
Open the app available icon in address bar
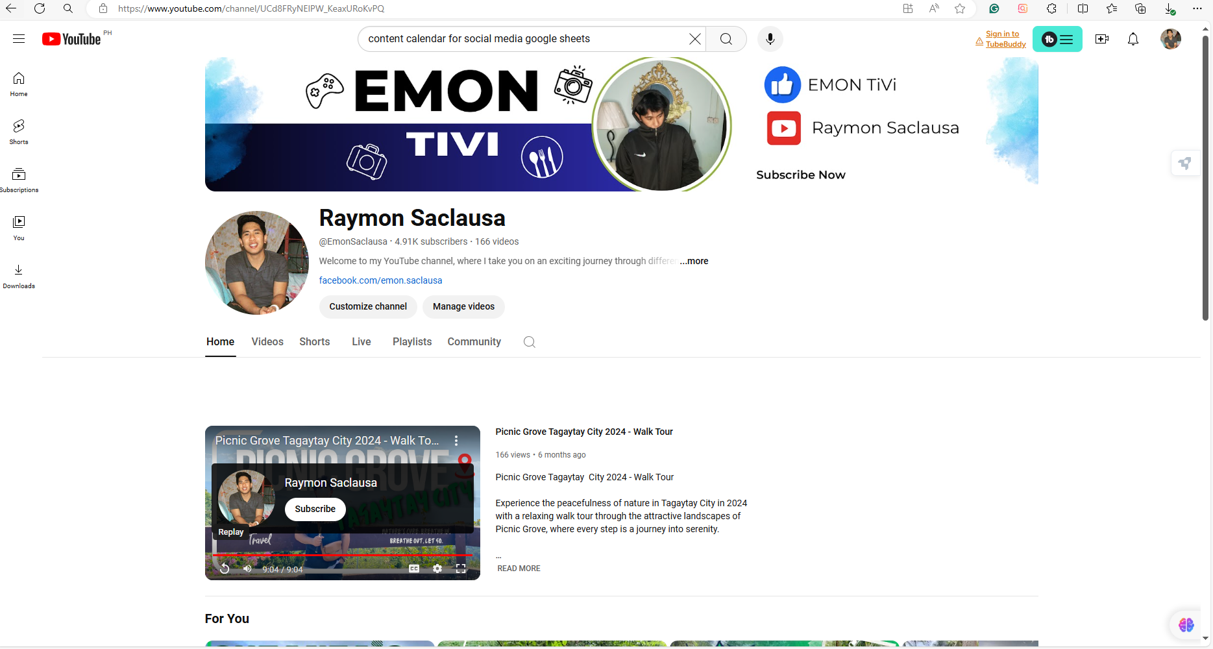coord(908,8)
